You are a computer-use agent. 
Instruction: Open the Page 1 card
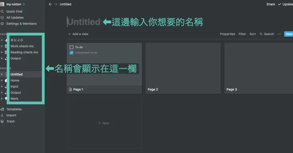(x=104, y=68)
